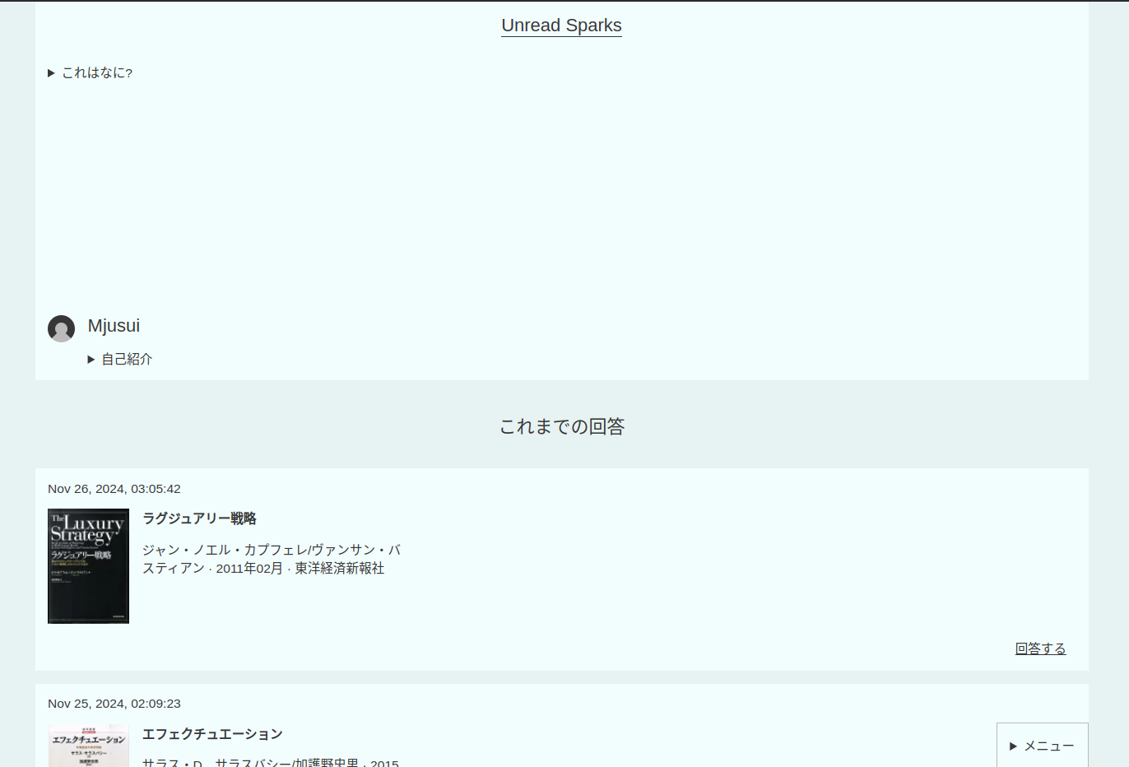Viewport: 1129px width, 767px height.
Task: Select the book title ラグジュアリー戦略
Action: click(x=199, y=518)
